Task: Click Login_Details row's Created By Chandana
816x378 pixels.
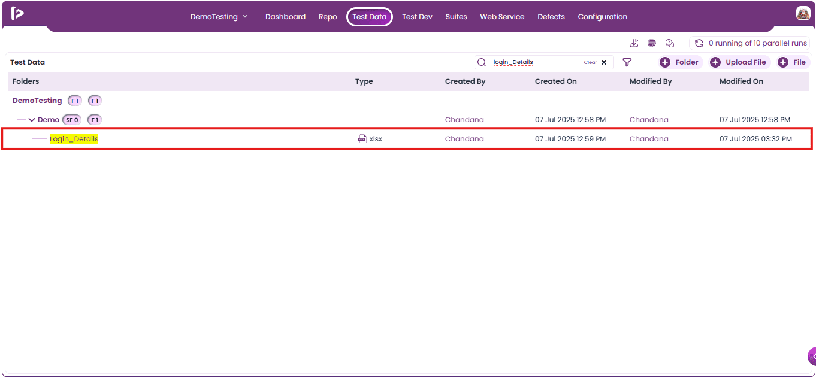Action: (x=464, y=139)
